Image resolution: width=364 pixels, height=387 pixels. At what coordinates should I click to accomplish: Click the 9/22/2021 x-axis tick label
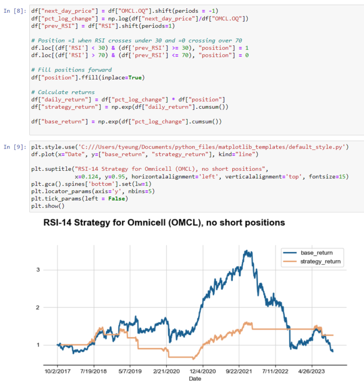[x=239, y=371]
